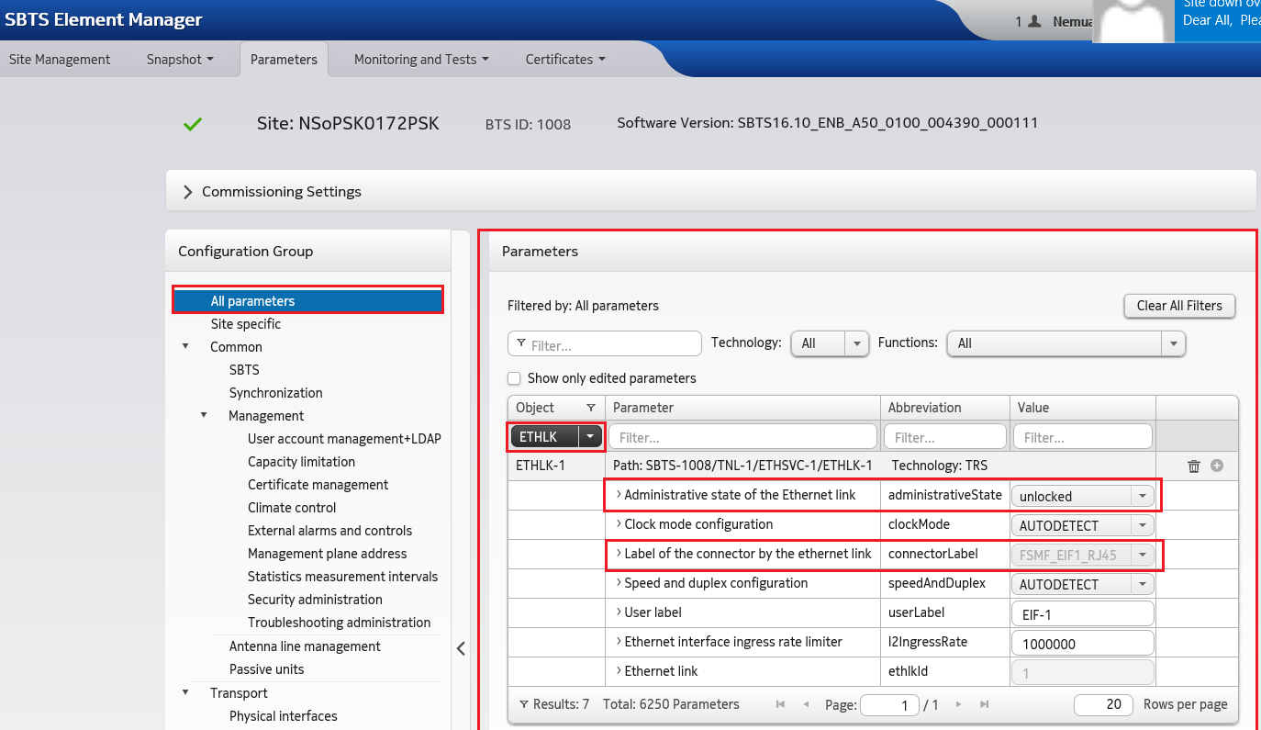Viewport: 1261px width, 730px height.
Task: Jump to the last page of results
Action: point(983,704)
